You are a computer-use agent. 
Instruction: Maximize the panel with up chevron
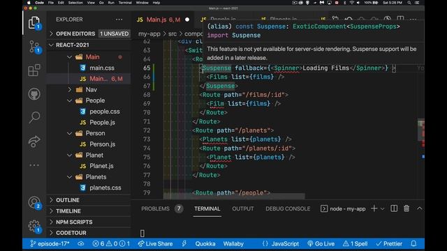click(420, 208)
